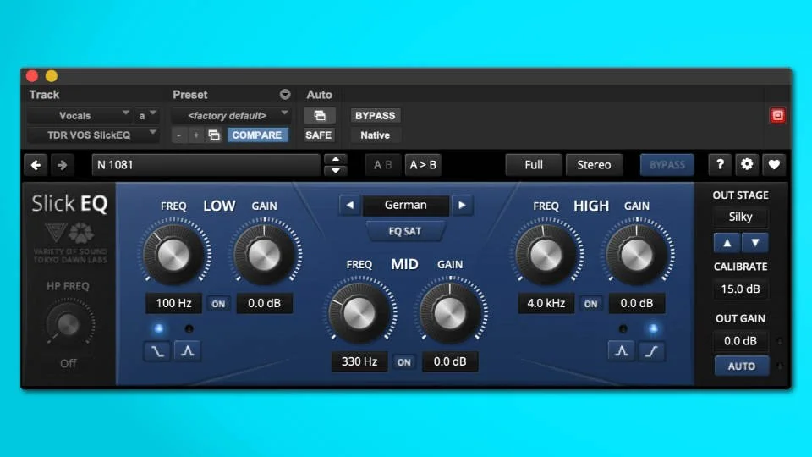Click the preset copy settings icon
The image size is (812, 457).
[214, 135]
